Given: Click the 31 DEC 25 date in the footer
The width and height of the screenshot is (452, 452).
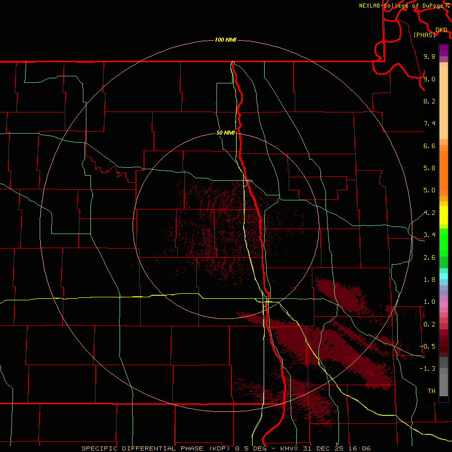Looking at the screenshot, I should 324,448.
